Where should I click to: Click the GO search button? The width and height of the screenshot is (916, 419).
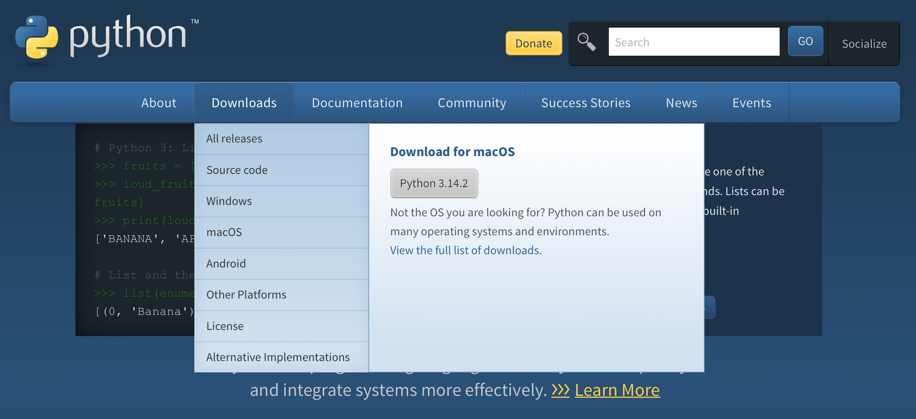[805, 41]
